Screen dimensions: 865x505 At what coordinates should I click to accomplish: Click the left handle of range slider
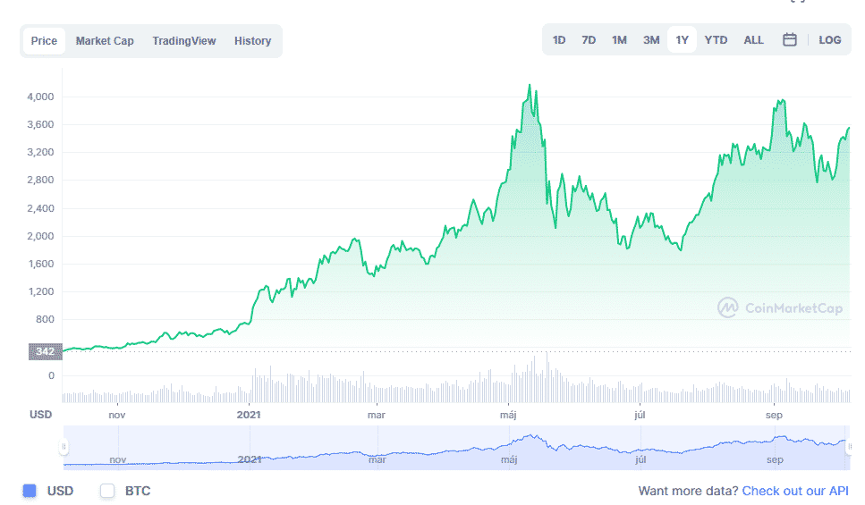(64, 447)
